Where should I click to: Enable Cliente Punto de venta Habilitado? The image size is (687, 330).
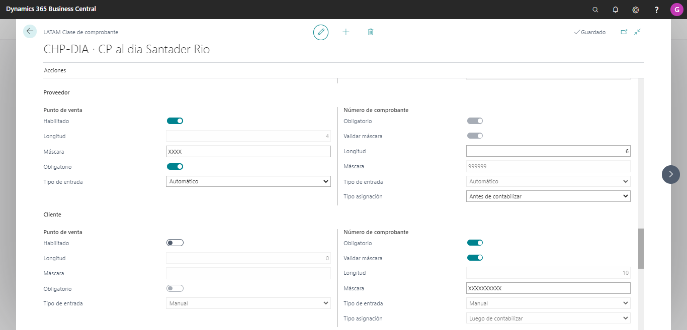(175, 243)
